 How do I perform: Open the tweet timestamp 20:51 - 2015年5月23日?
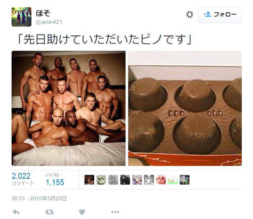click(39, 199)
